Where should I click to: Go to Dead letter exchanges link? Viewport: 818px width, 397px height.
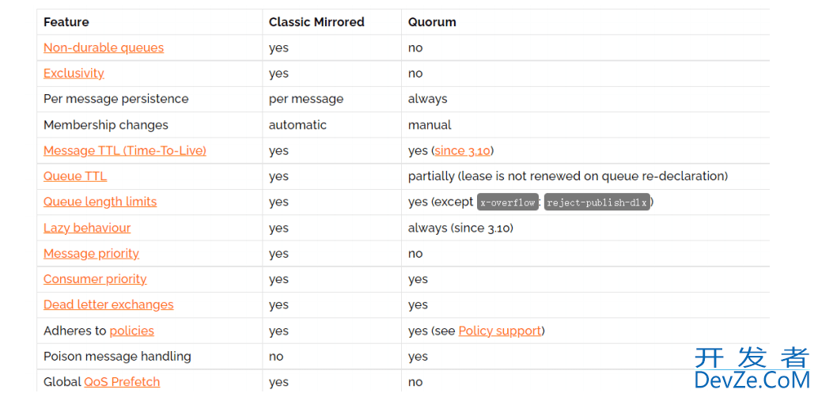(x=108, y=304)
